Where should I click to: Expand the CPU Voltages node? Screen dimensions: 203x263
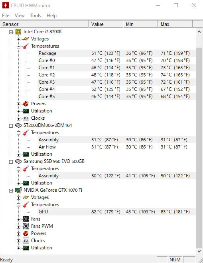click(x=19, y=39)
